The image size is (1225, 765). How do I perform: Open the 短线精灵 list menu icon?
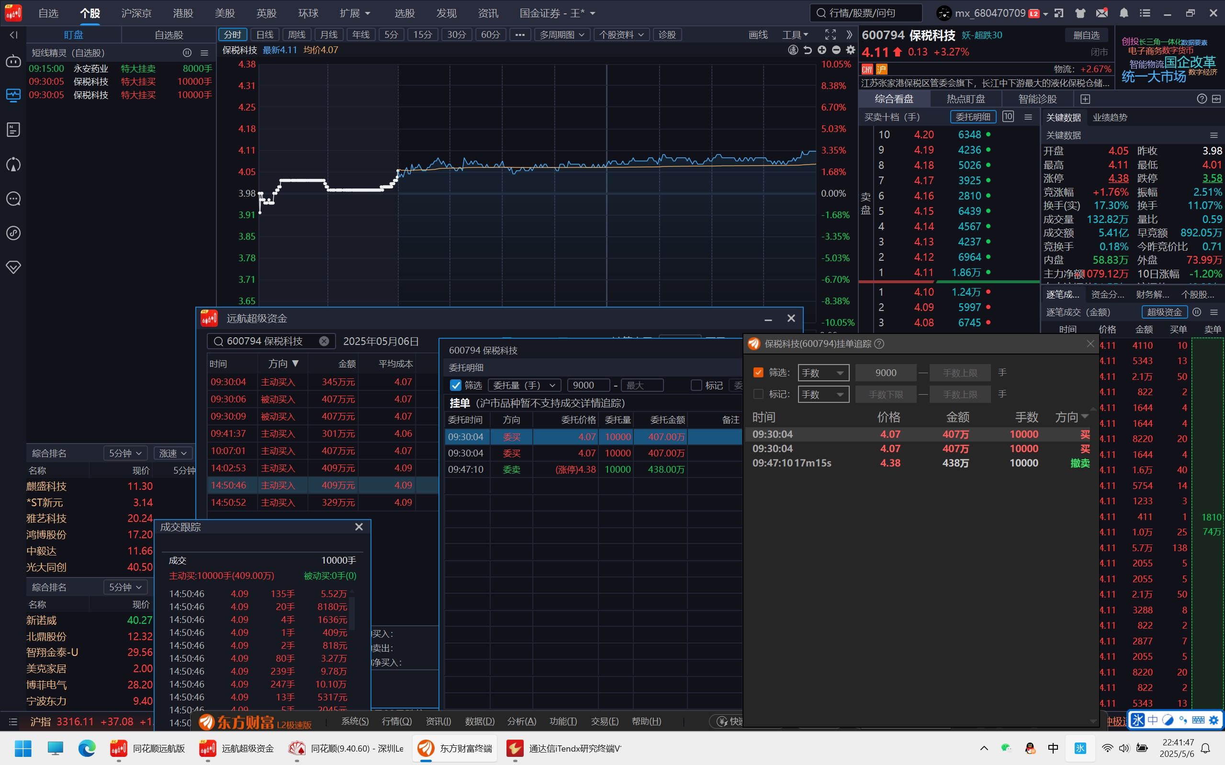point(204,53)
